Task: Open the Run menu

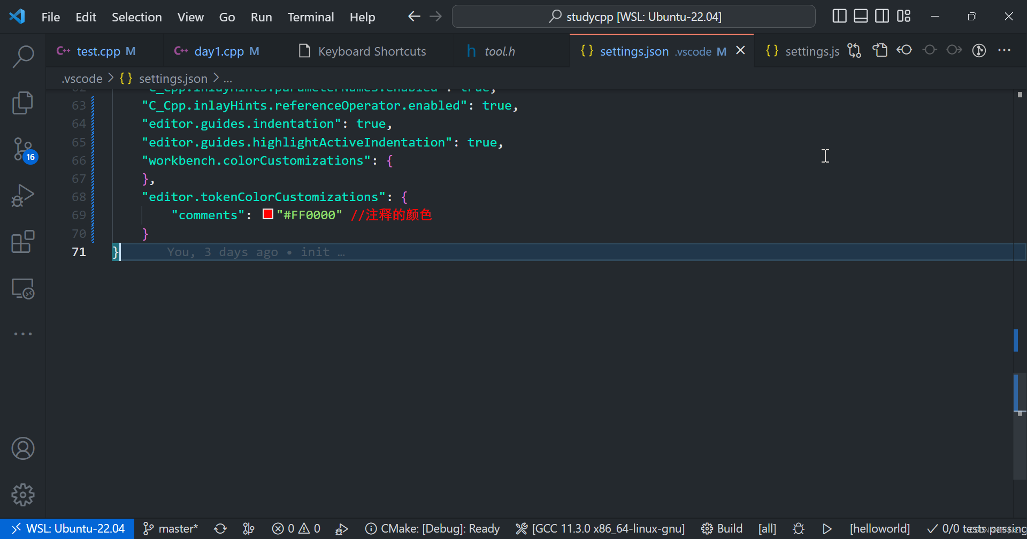Action: point(261,17)
